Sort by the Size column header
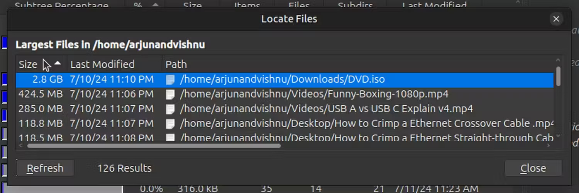The image size is (579, 193). 41,64
